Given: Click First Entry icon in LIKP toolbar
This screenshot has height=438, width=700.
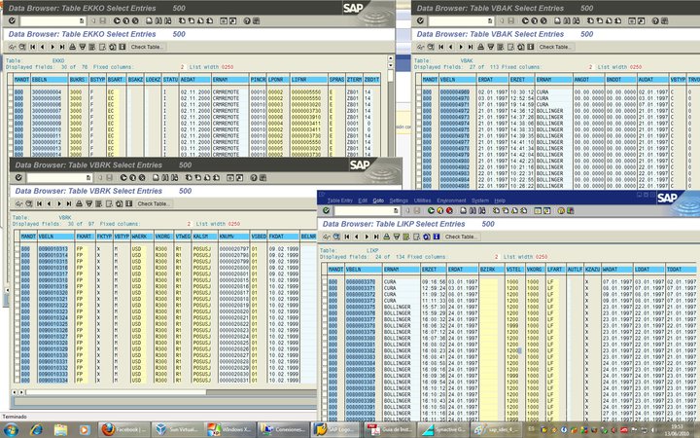Looking at the screenshot, I should pyautogui.click(x=347, y=237).
